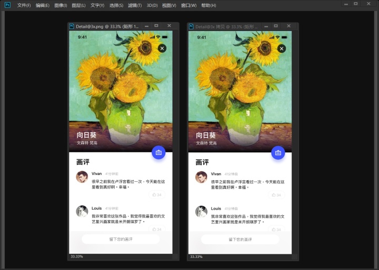Click the 文森特 梵高 caption in the left document
Viewport: 379px width, 270px height.
[x=87, y=143]
